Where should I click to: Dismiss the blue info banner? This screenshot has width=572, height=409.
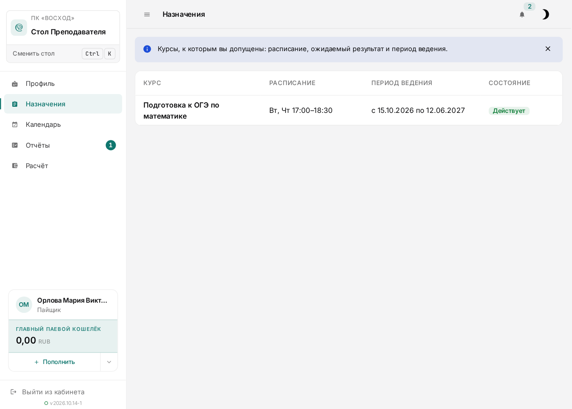tap(548, 49)
